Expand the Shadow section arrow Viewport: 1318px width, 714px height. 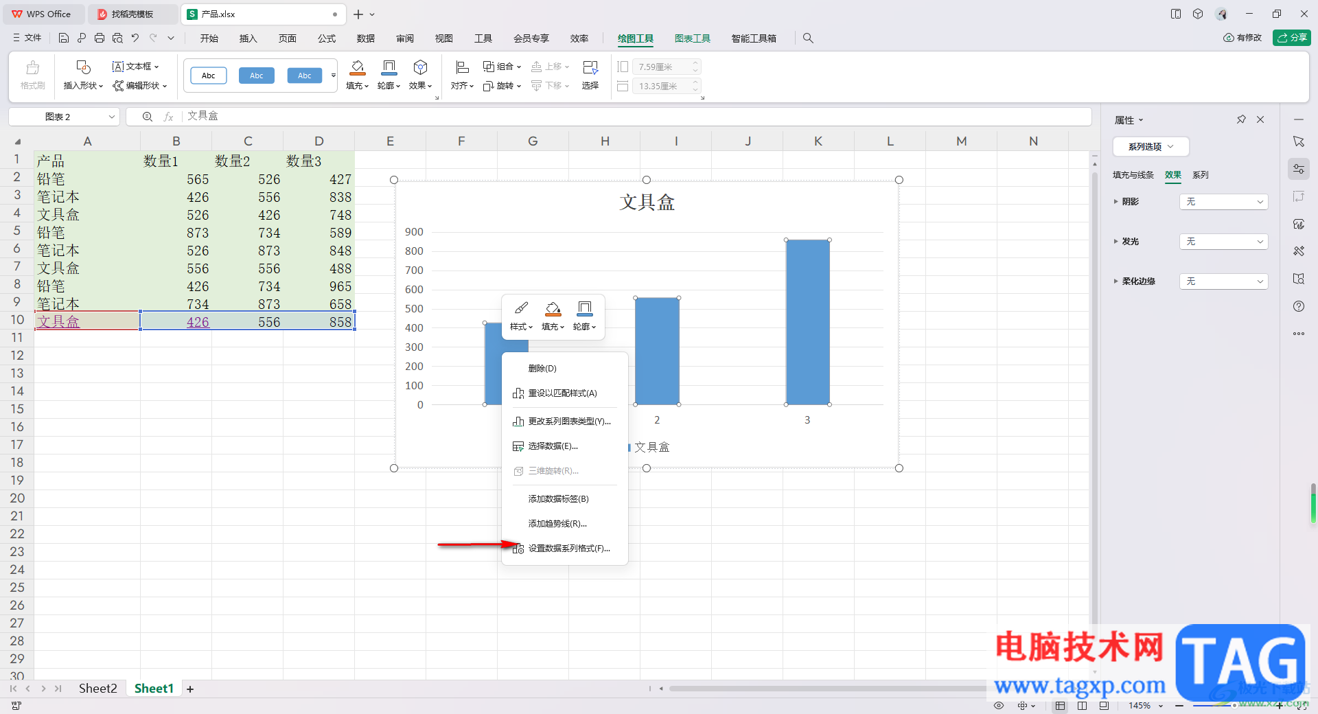1115,202
